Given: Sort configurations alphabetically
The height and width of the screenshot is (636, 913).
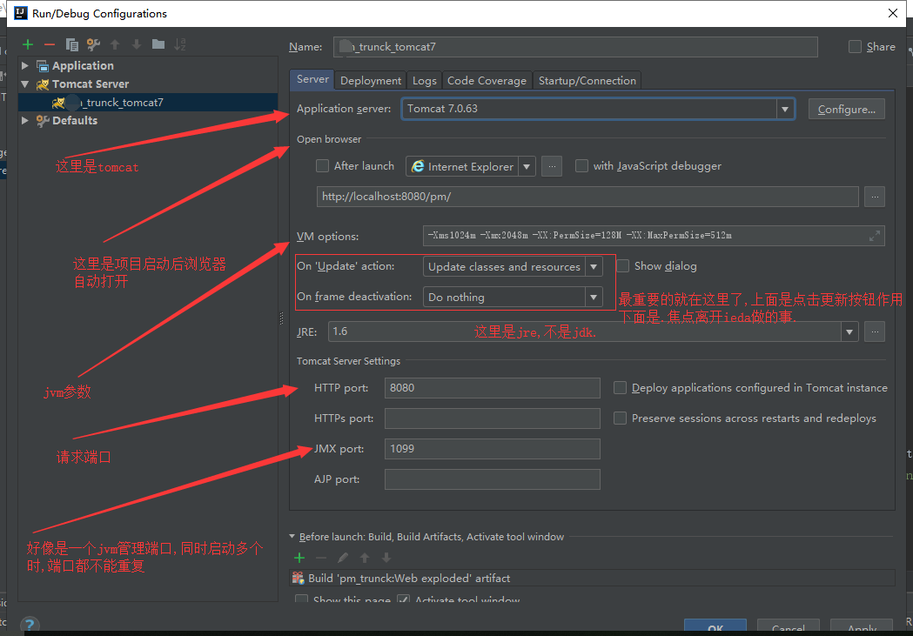Looking at the screenshot, I should pyautogui.click(x=180, y=44).
